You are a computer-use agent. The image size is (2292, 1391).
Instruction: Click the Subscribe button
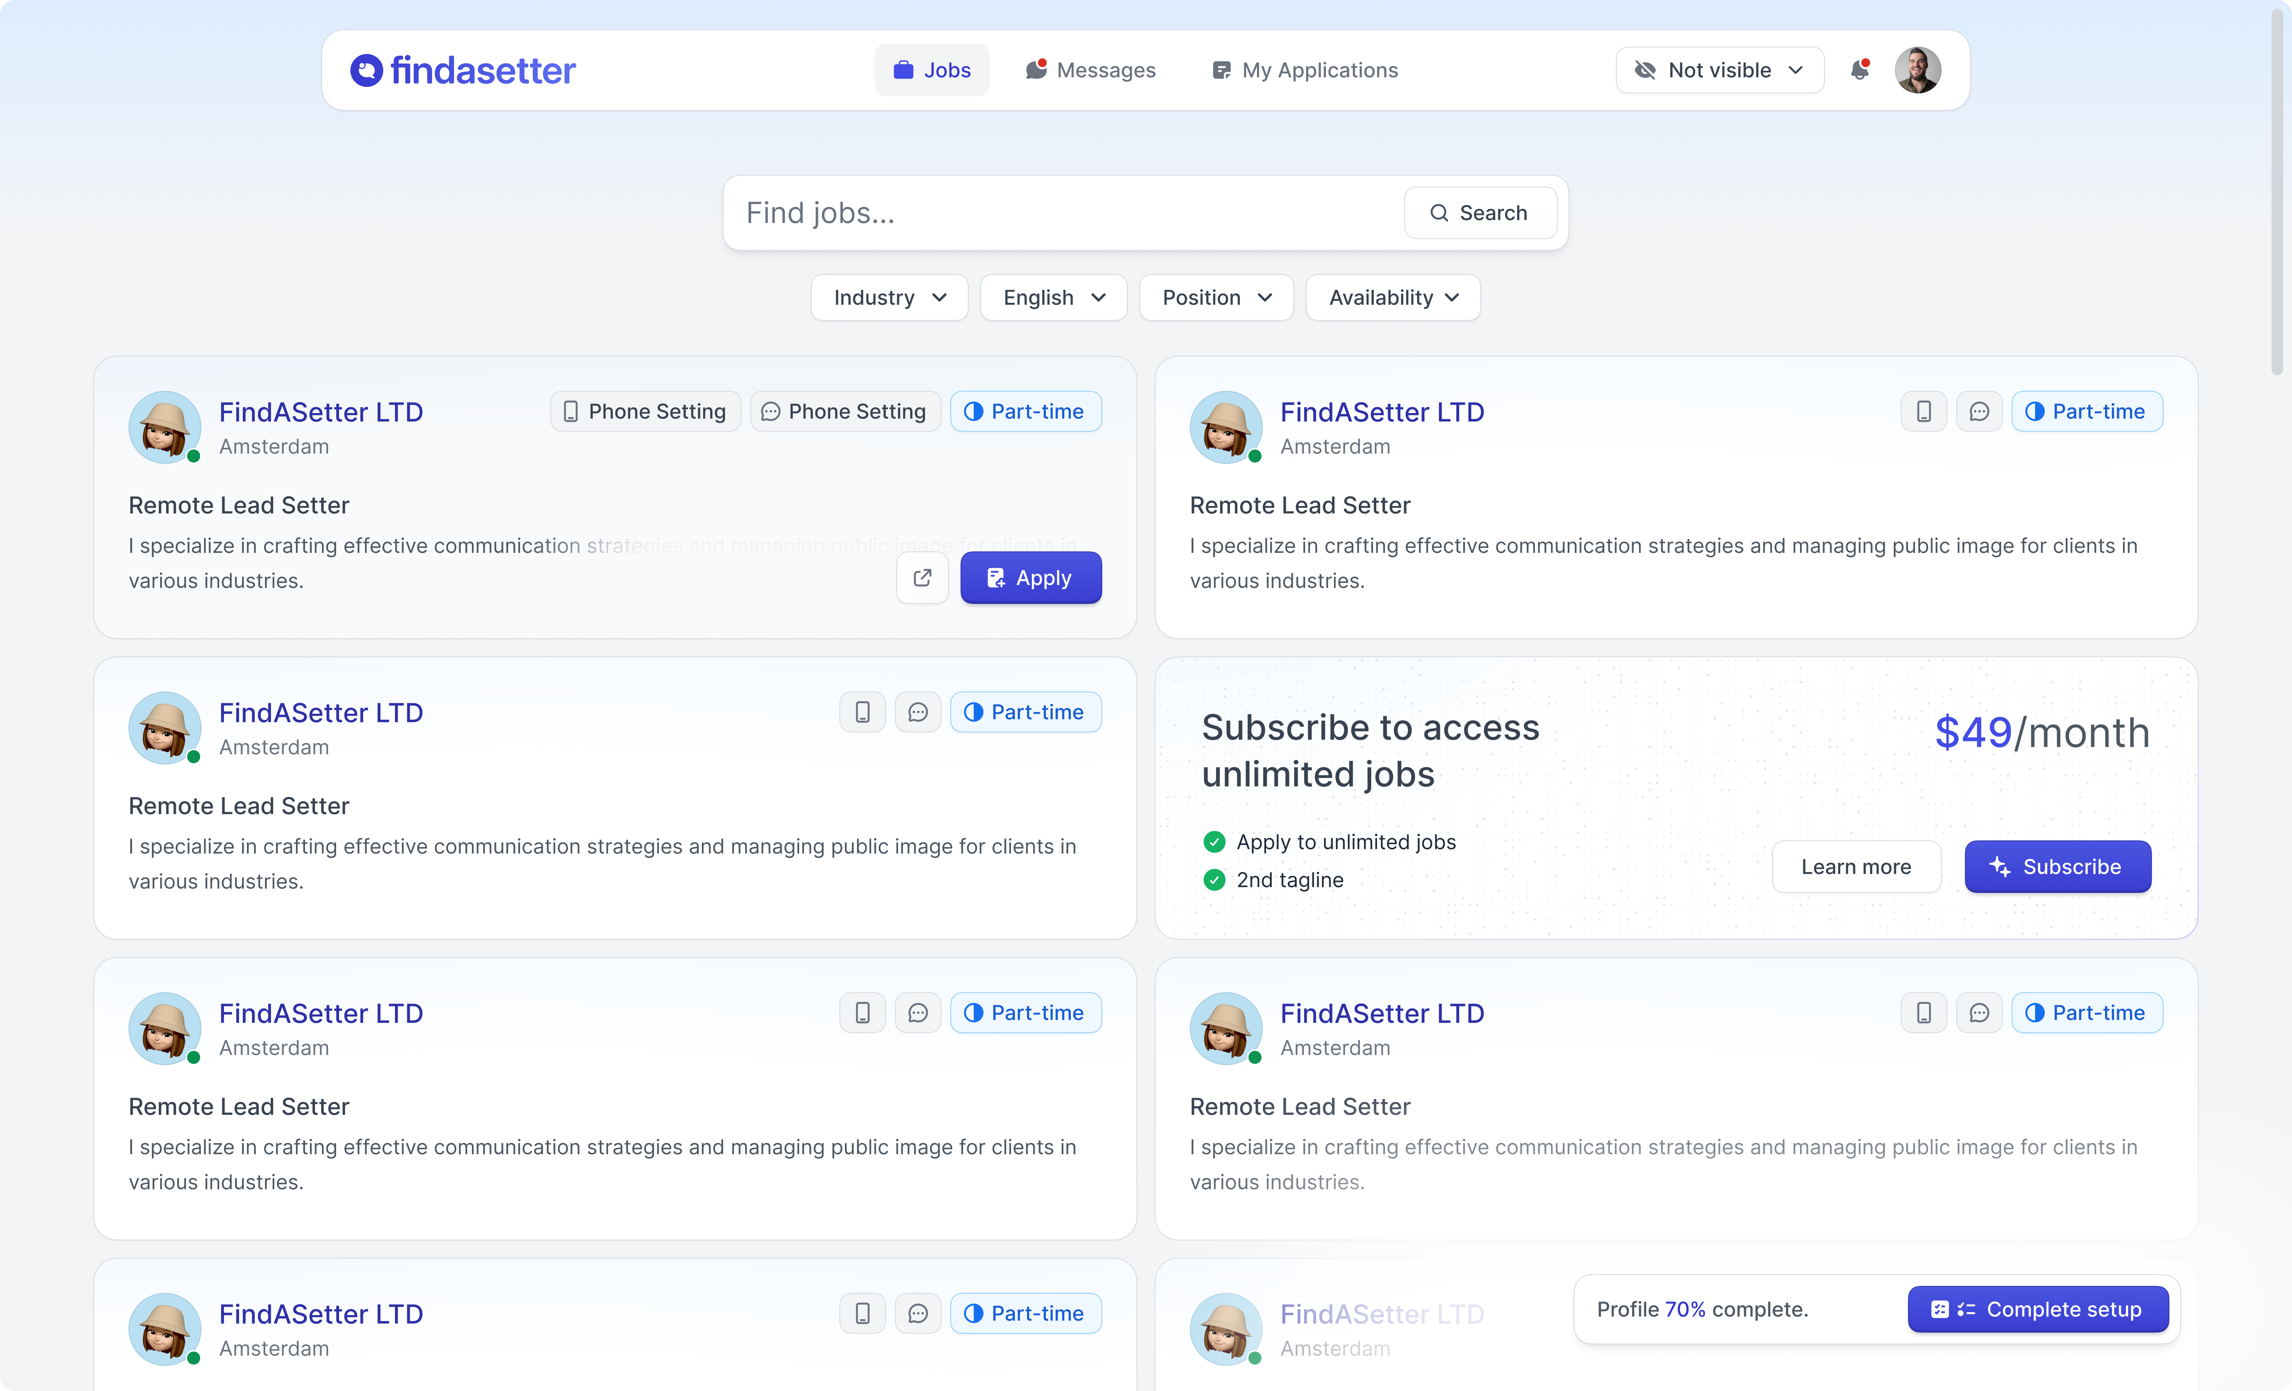coord(2058,867)
